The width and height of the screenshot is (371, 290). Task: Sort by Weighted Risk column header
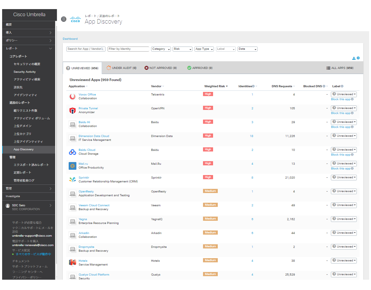tap(216, 86)
